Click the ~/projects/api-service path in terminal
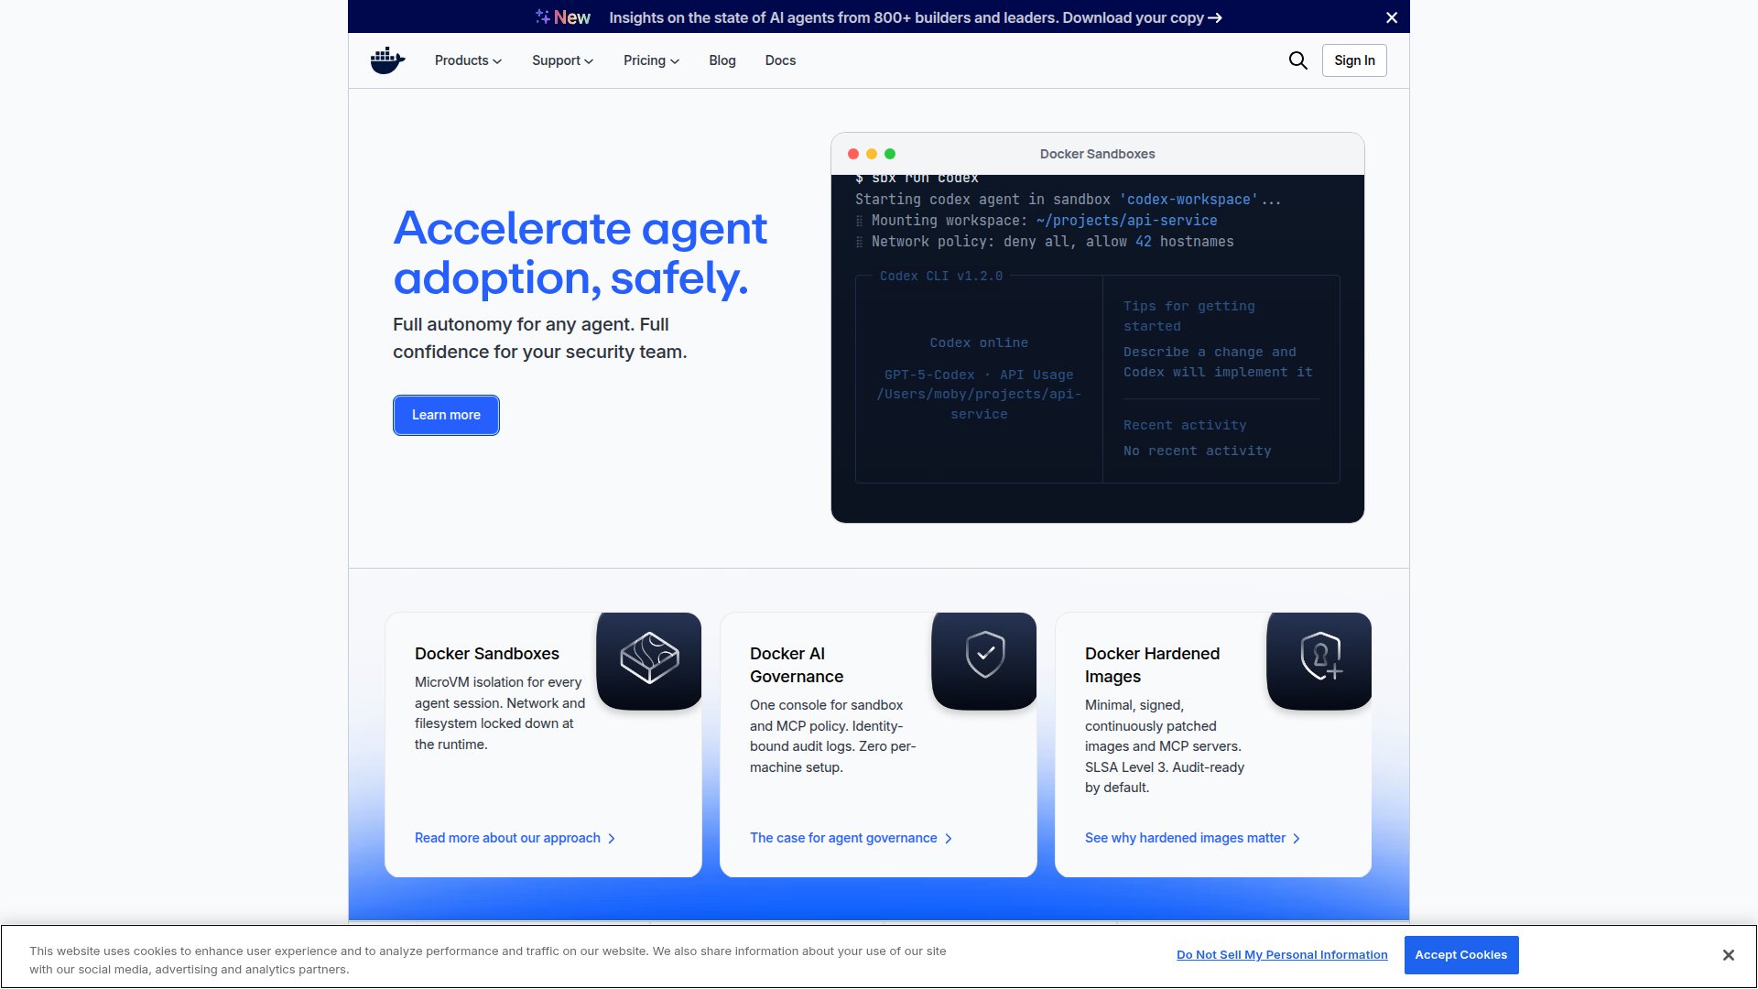Image resolution: width=1758 pixels, height=989 pixels. [x=1126, y=221]
